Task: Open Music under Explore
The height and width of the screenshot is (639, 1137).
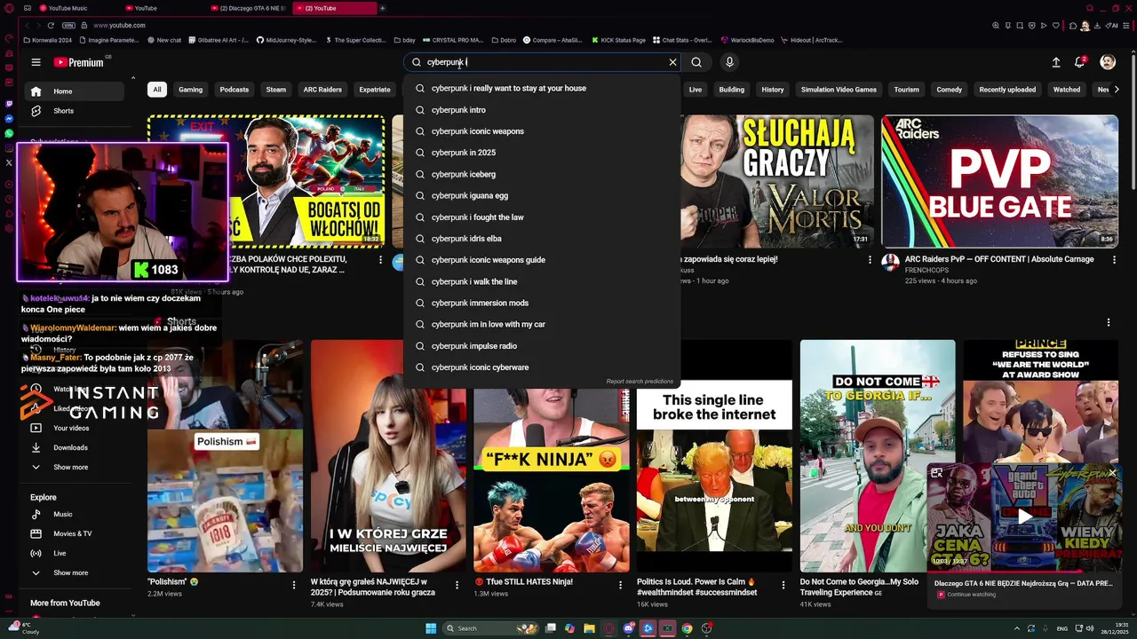Action: tap(75, 514)
